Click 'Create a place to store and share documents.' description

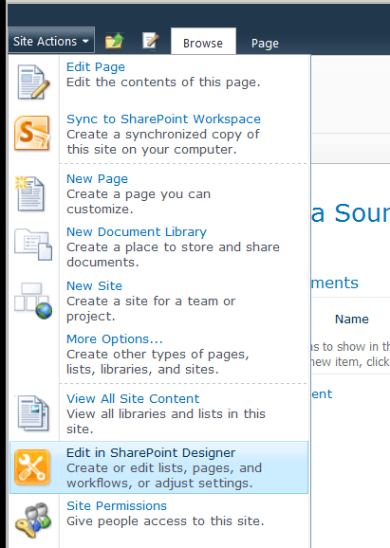pyautogui.click(x=173, y=255)
